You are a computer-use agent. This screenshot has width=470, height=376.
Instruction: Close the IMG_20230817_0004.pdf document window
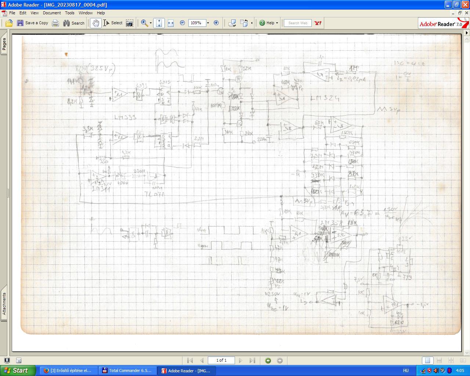coord(466,13)
